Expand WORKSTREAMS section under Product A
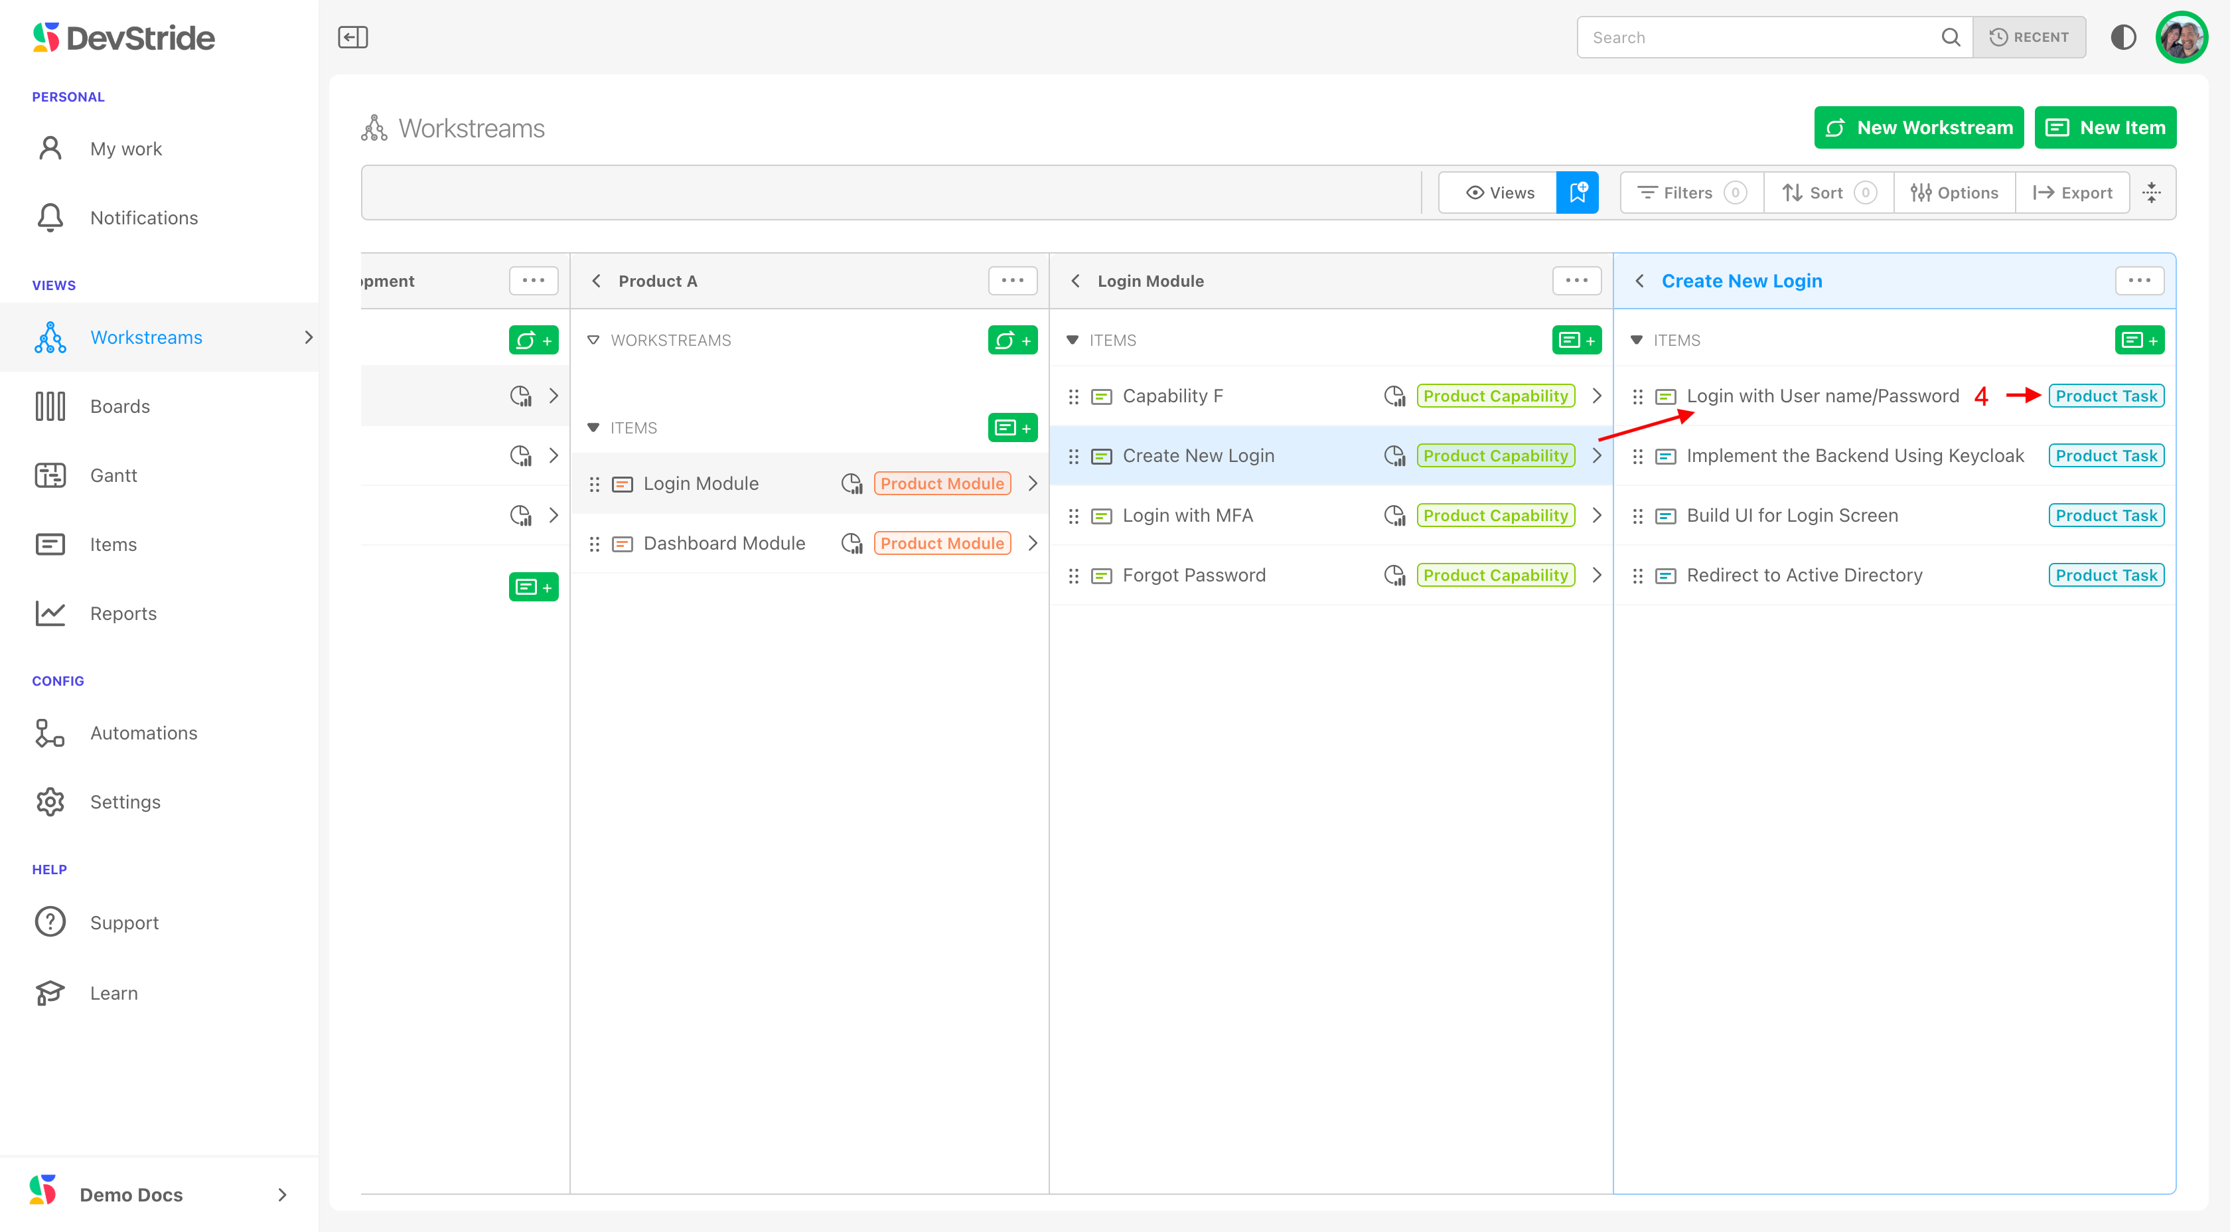2230x1232 pixels. (594, 341)
